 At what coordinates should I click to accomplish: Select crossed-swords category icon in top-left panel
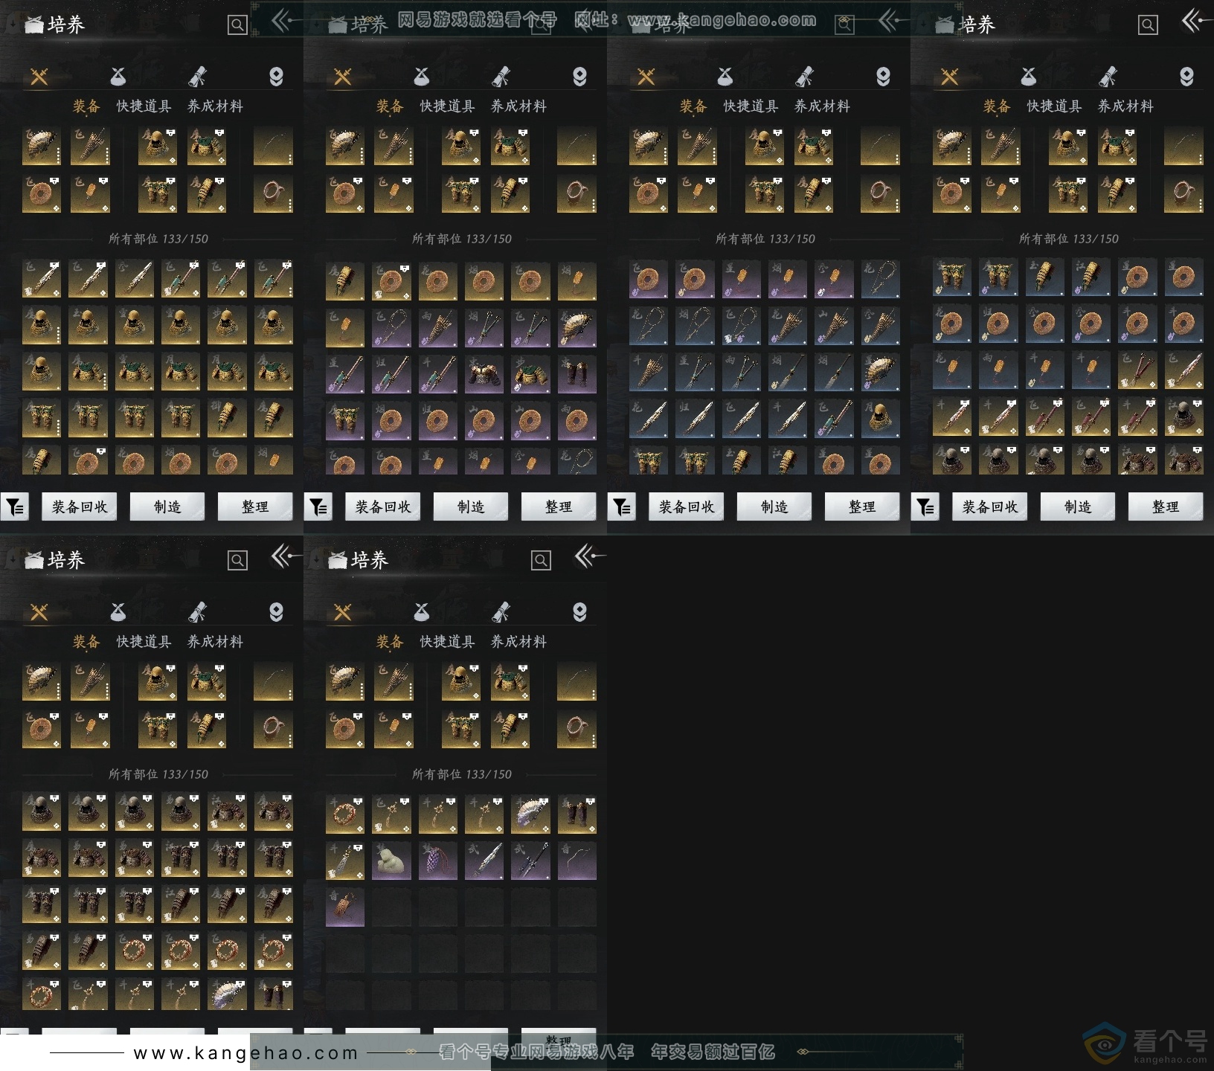point(39,77)
